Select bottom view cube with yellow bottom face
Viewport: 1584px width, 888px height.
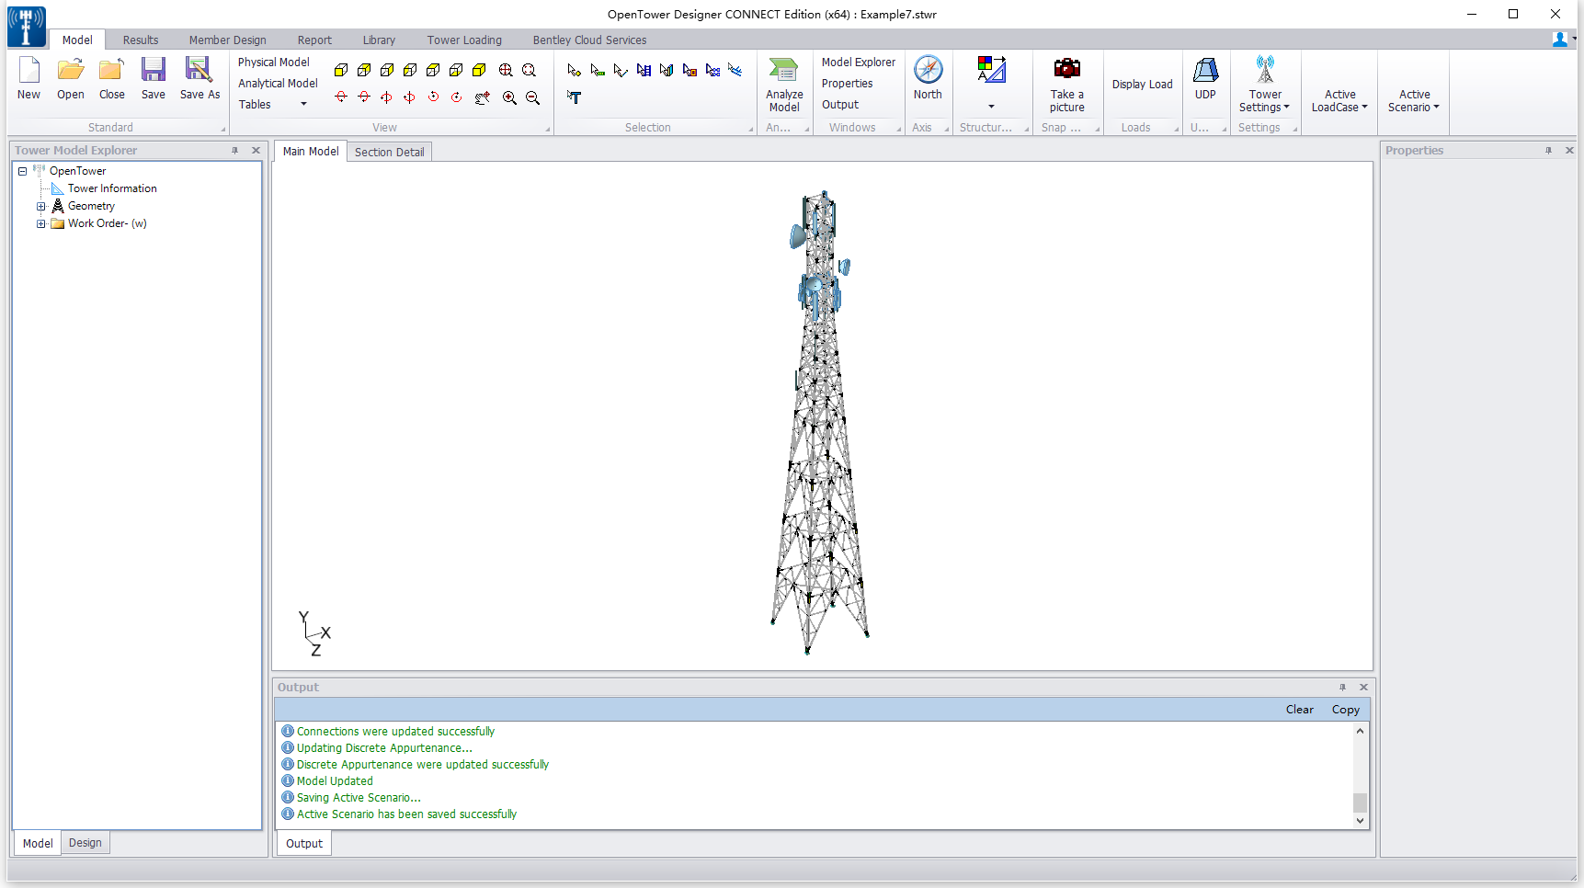pyautogui.click(x=456, y=70)
